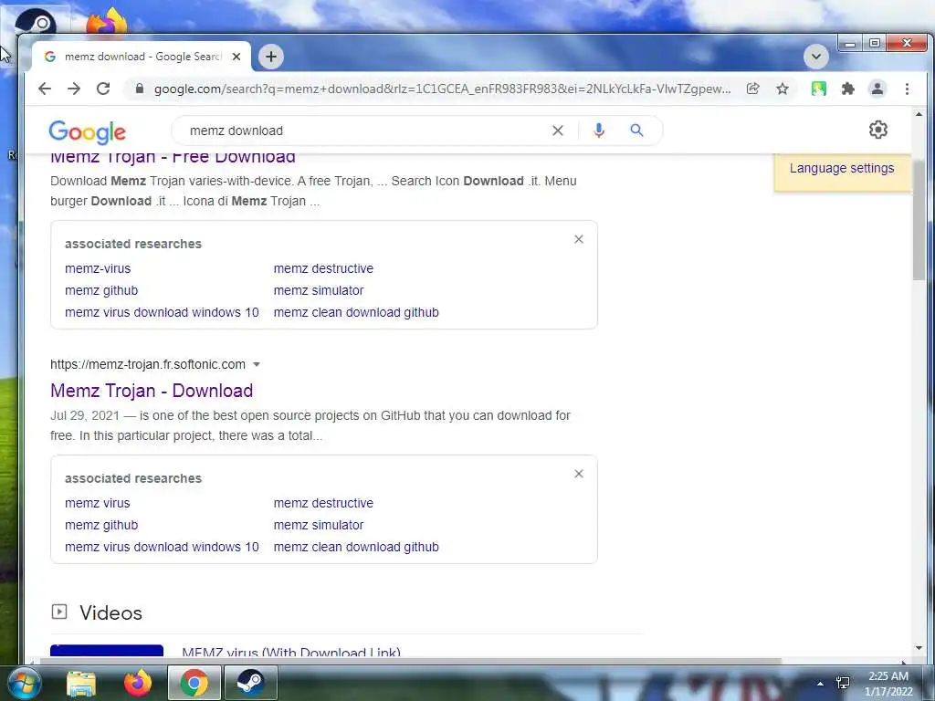Switch to Chrome in the taskbar
The width and height of the screenshot is (935, 701).
(x=194, y=683)
